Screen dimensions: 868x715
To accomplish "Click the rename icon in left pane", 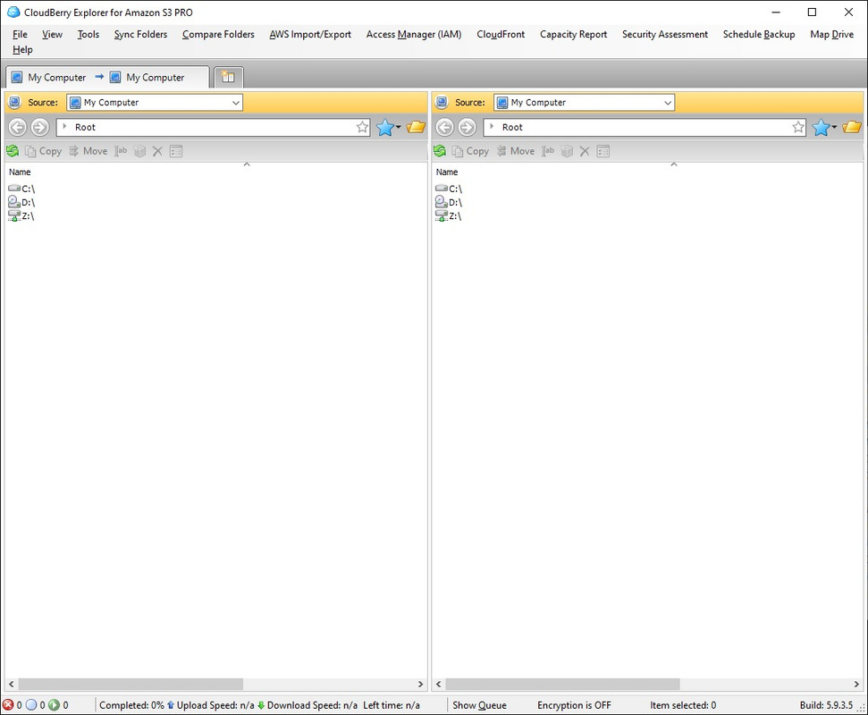I will tap(121, 151).
